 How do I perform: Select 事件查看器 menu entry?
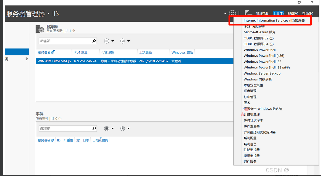click(252, 126)
